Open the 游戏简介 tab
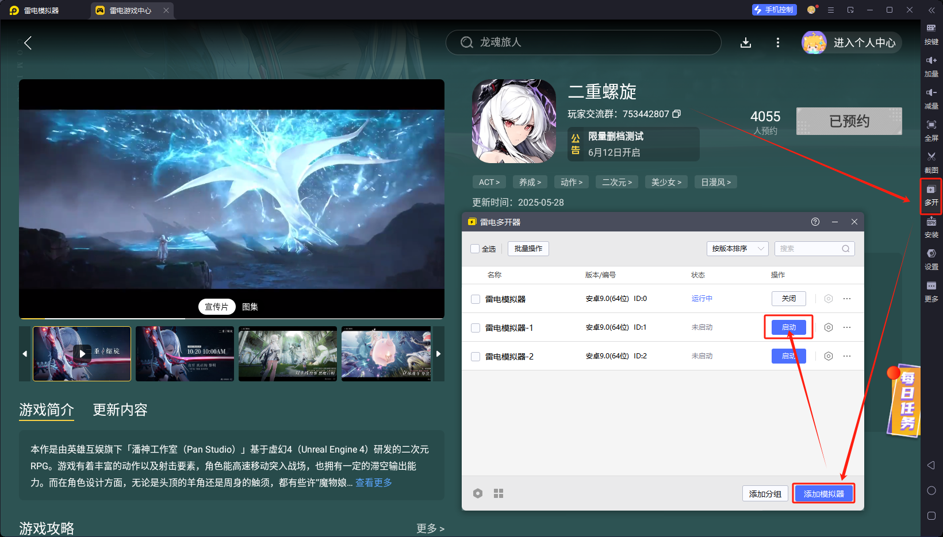Screen dimensions: 943x537 pyautogui.click(x=47, y=409)
